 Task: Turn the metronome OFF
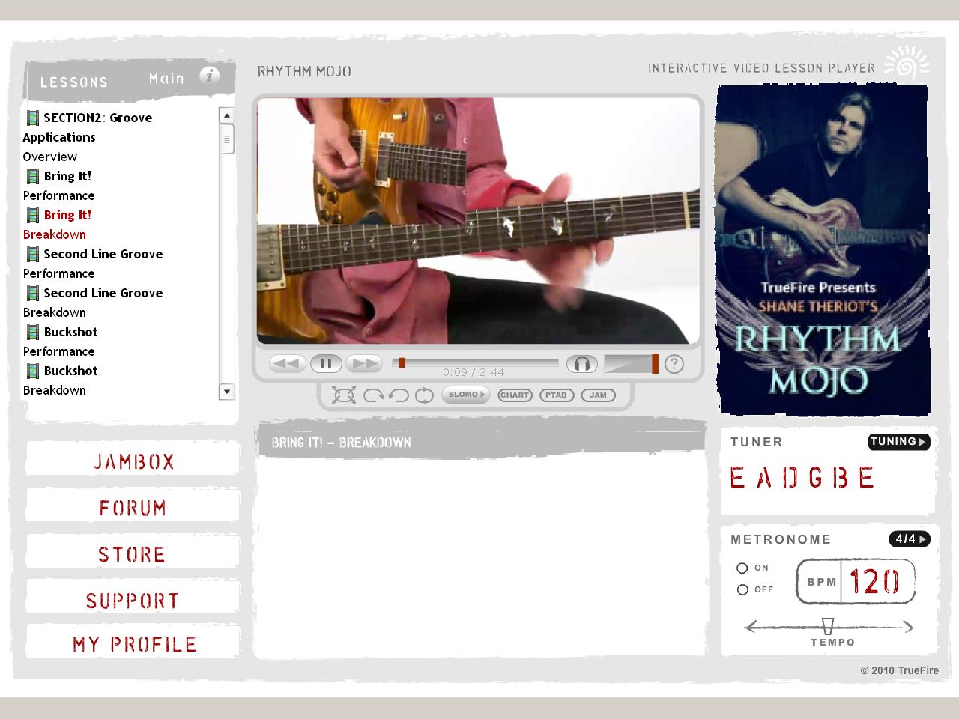pos(742,589)
